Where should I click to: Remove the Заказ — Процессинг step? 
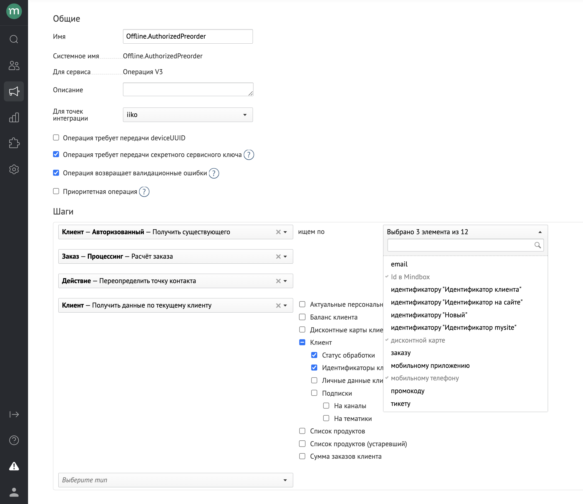(x=278, y=256)
